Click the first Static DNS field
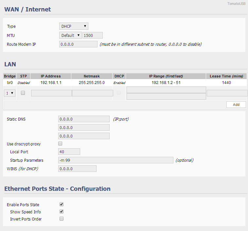 (x=84, y=119)
